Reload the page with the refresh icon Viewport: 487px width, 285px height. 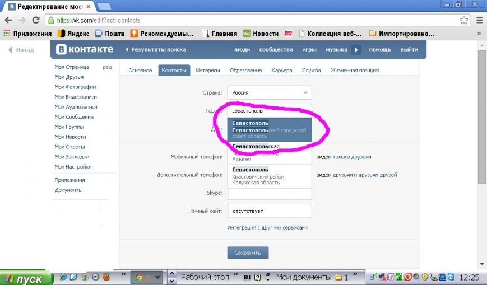(36, 20)
